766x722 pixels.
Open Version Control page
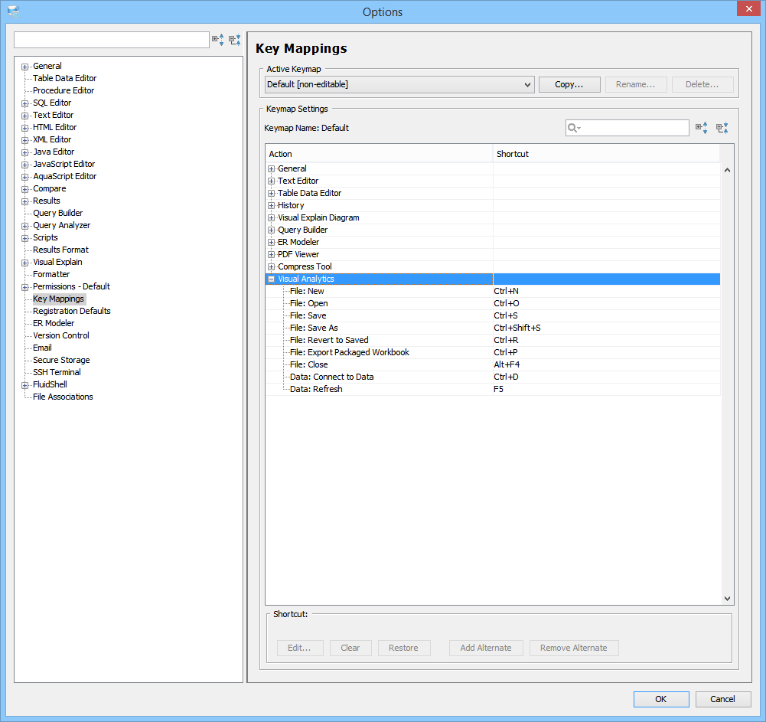click(61, 335)
